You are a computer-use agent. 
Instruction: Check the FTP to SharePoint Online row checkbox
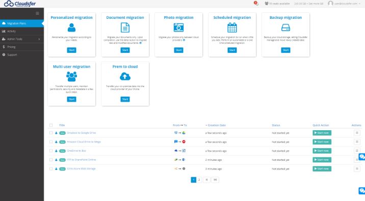(51, 160)
